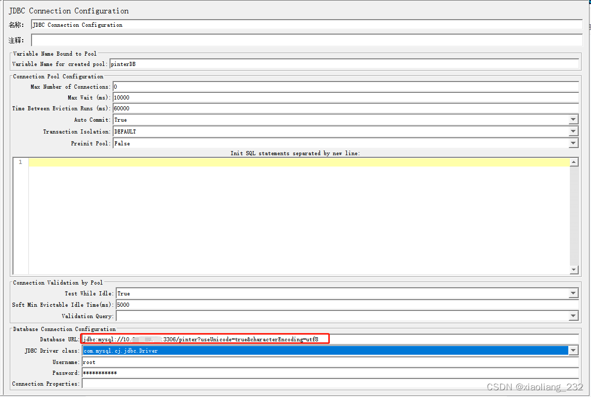The image size is (591, 397).
Task: Open the Validation Query dropdown arrow
Action: pos(573,316)
